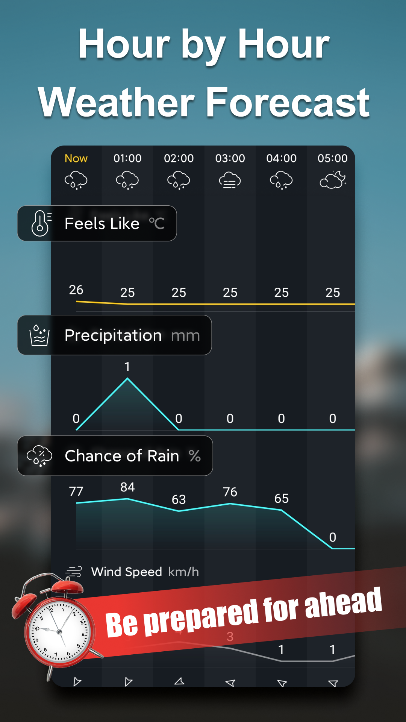Click the fog weather icon under 03:00
The width and height of the screenshot is (406, 722).
[230, 180]
